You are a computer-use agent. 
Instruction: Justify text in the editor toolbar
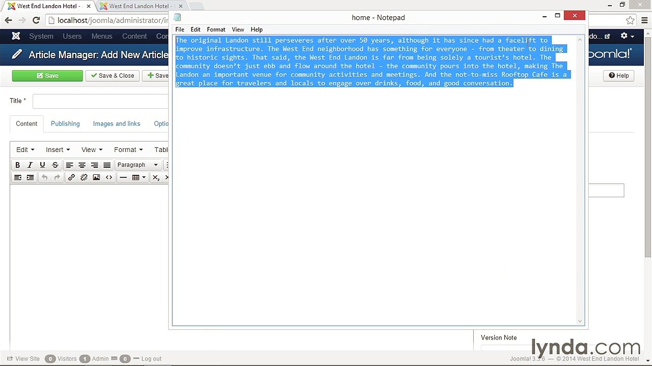click(x=107, y=165)
